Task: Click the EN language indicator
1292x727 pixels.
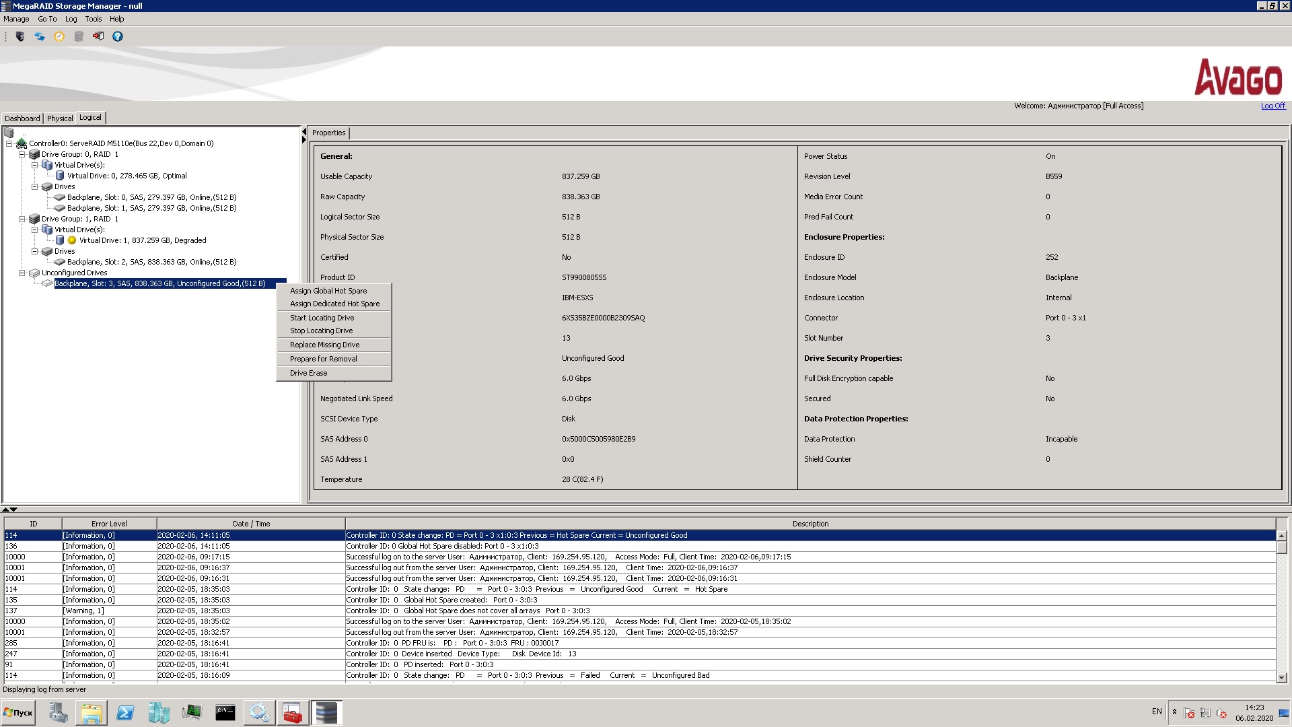Action: pyautogui.click(x=1157, y=712)
